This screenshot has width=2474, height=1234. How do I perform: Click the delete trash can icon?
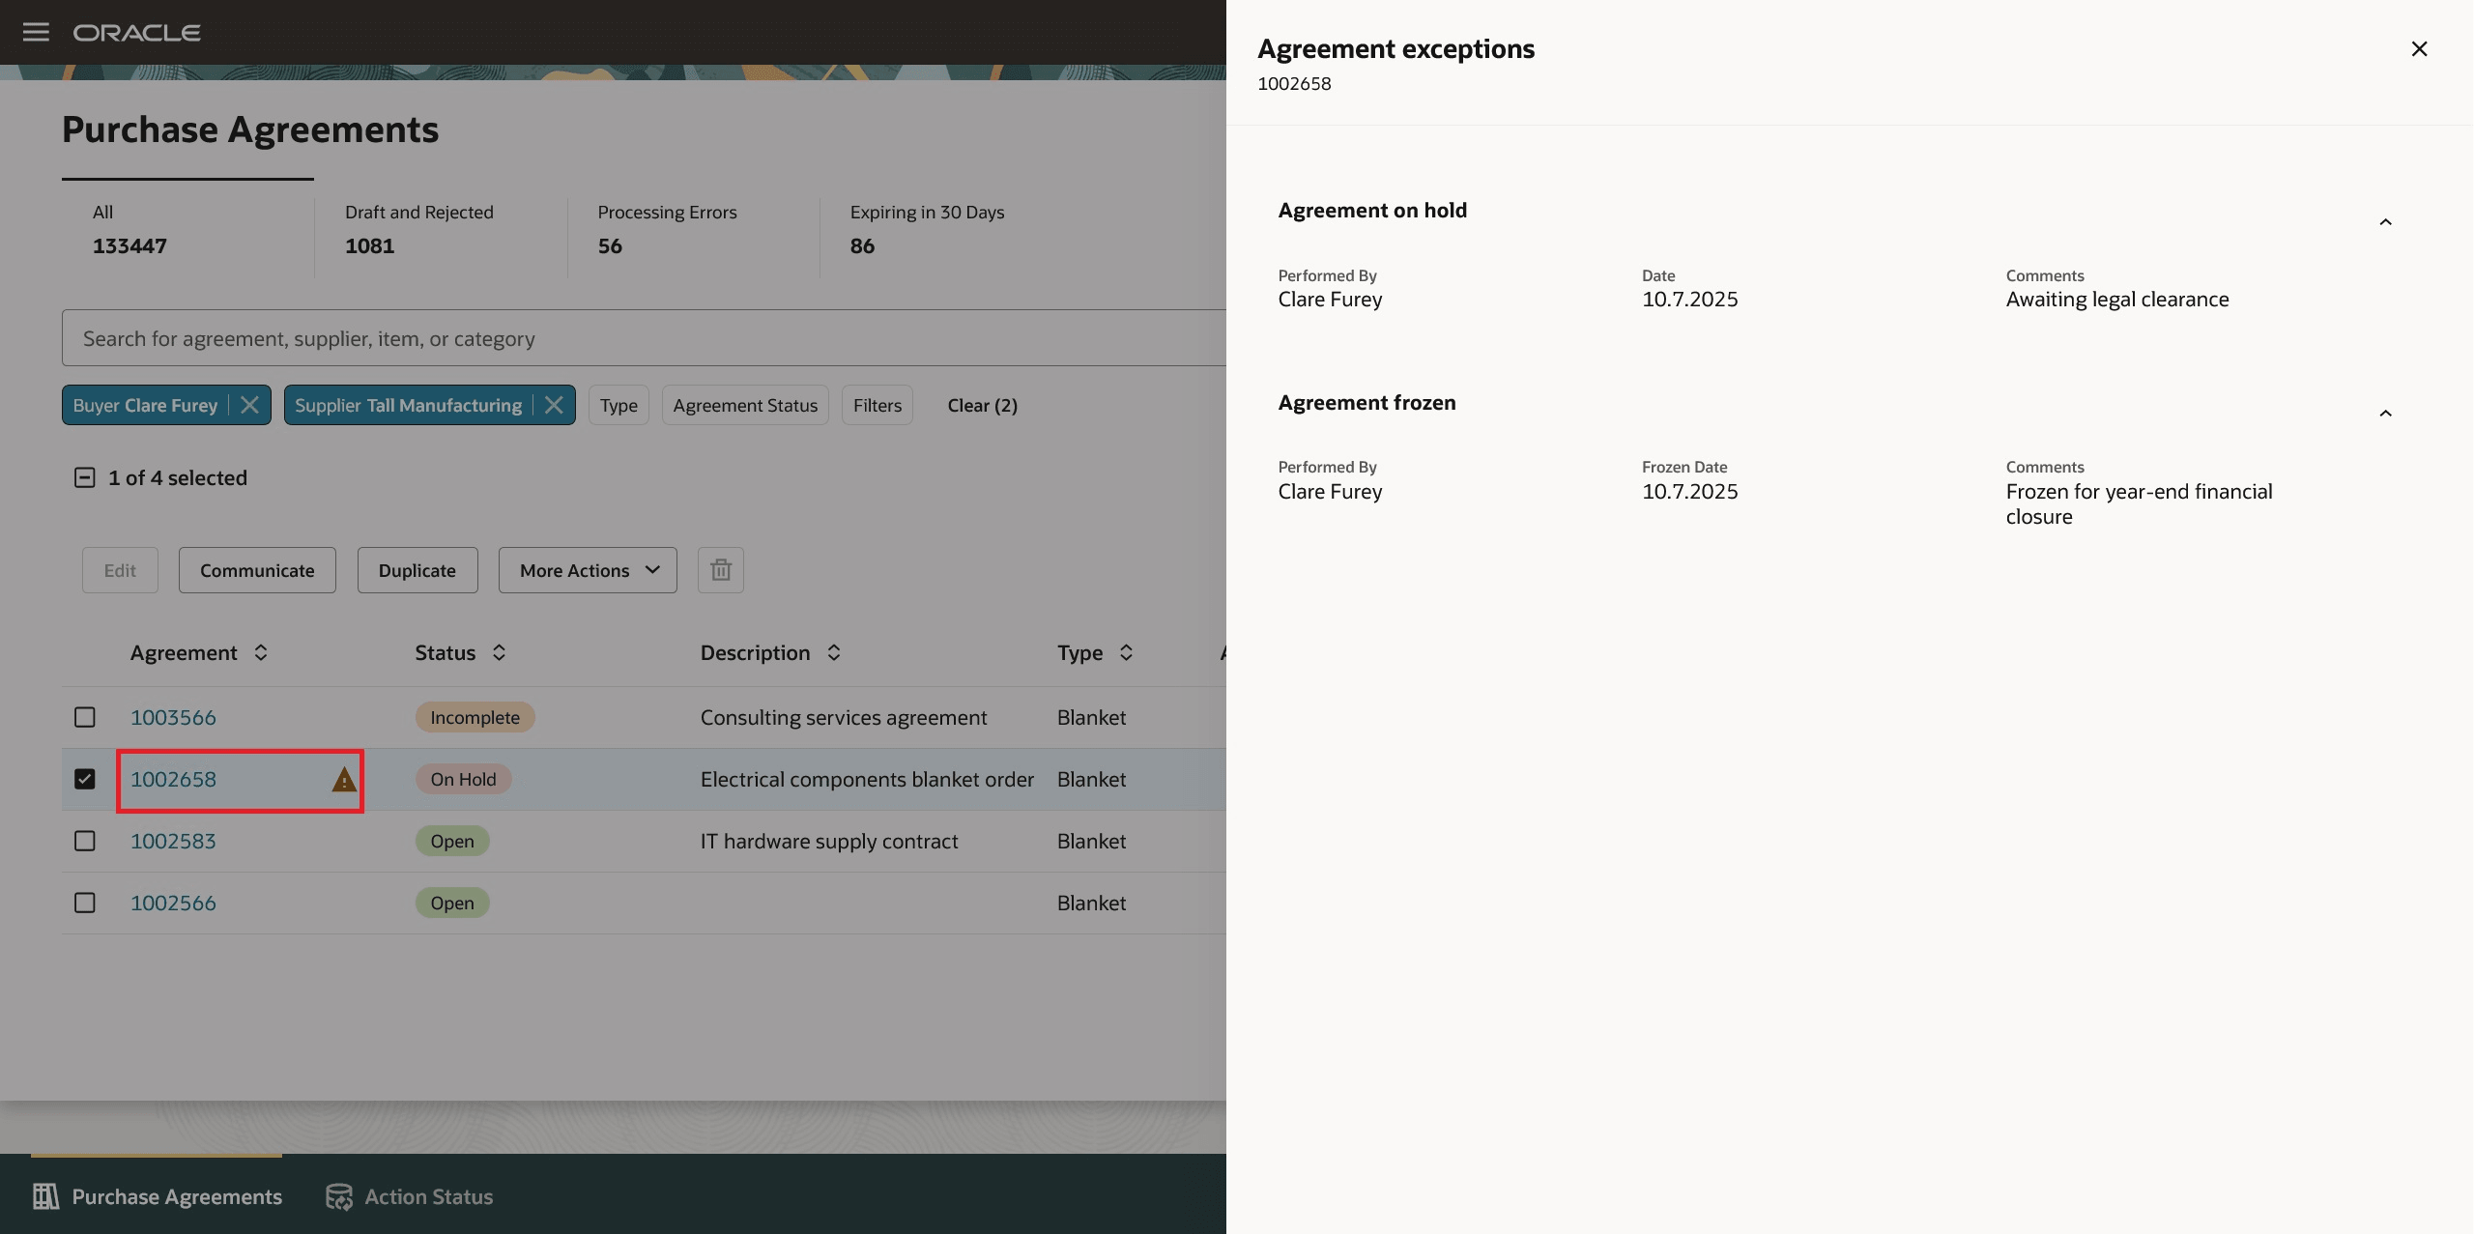tap(720, 570)
